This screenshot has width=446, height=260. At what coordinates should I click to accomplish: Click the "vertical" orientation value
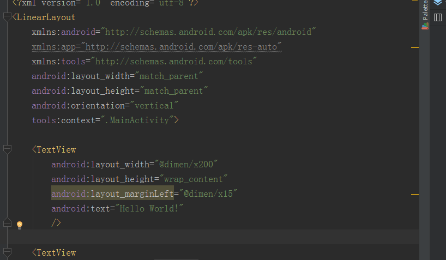154,106
